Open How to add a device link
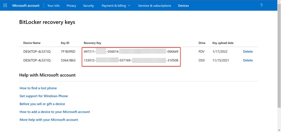 click(x=55, y=112)
